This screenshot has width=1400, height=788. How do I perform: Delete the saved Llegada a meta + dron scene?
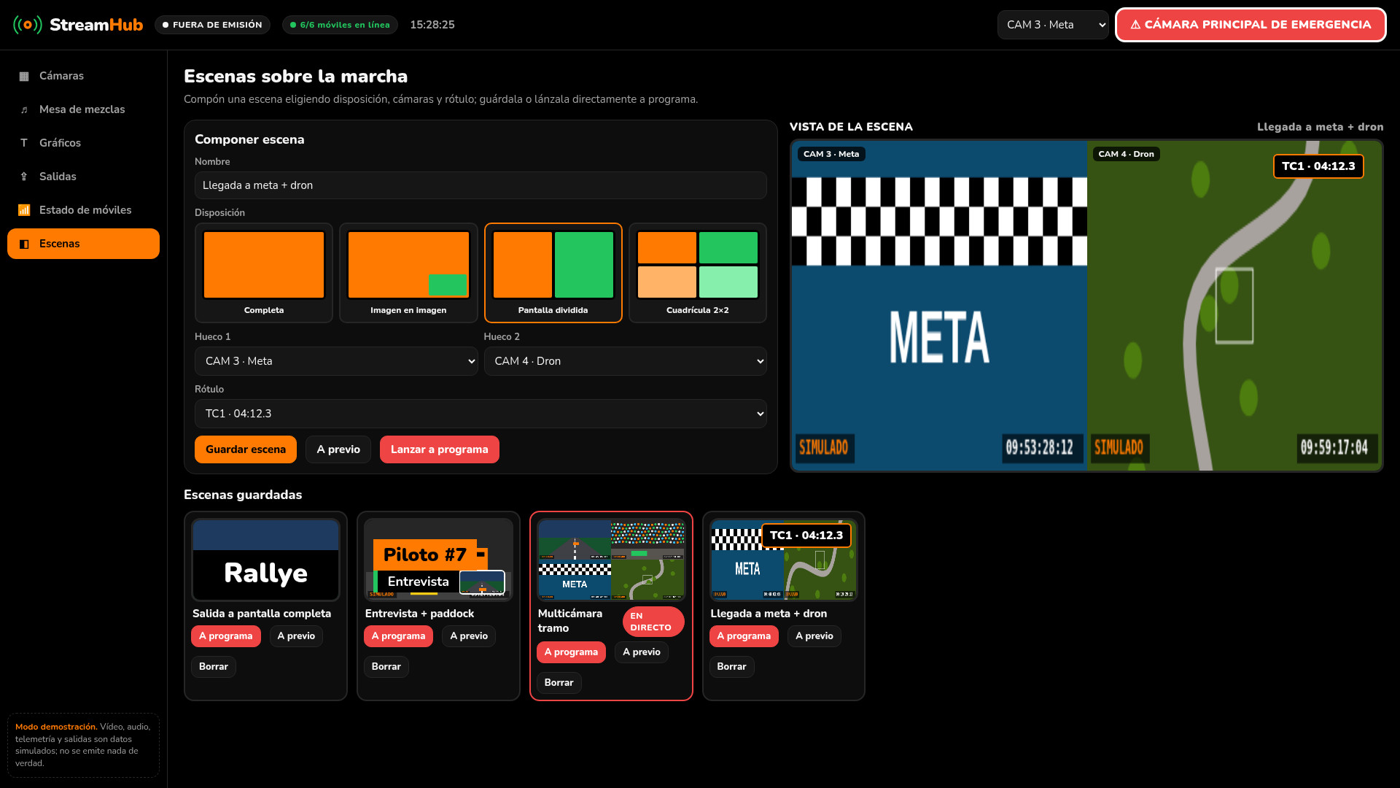coord(732,667)
